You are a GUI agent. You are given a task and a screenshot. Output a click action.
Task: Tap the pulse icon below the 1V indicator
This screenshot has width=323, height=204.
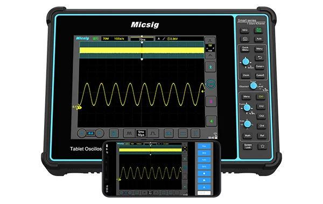click(210, 55)
